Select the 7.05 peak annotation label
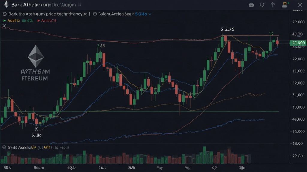Screen dimensions: 307x172 coord(101,46)
